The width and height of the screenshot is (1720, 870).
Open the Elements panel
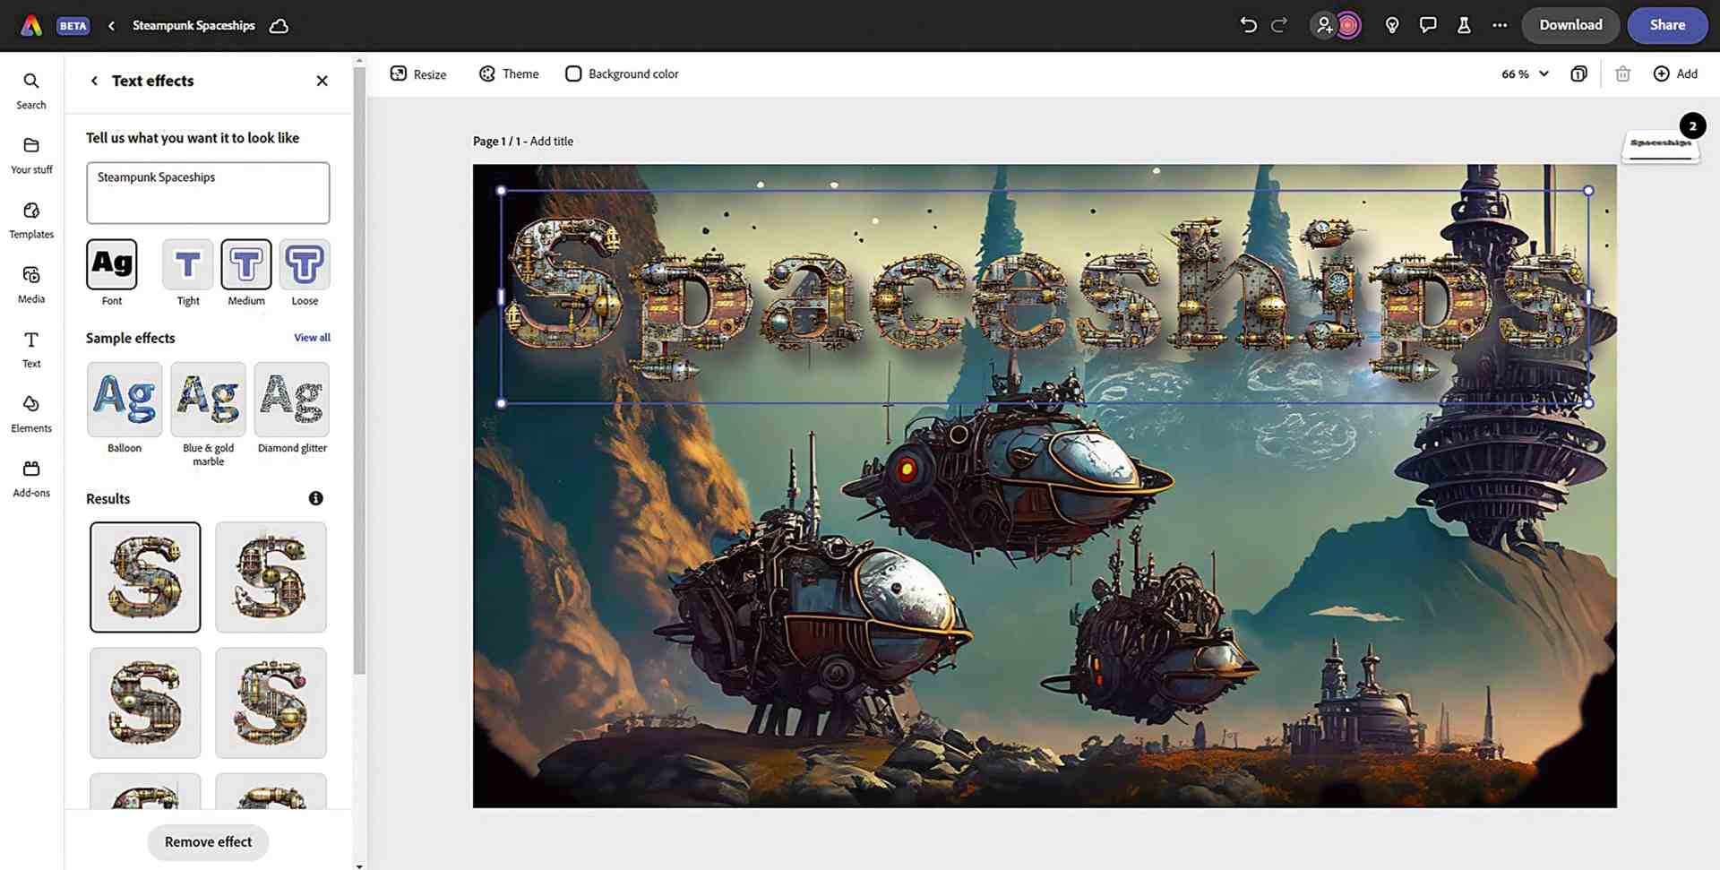click(x=30, y=411)
